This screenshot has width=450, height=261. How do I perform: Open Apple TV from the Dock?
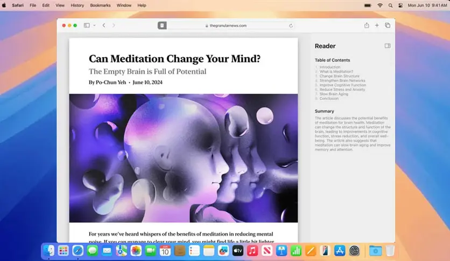tap(238, 251)
